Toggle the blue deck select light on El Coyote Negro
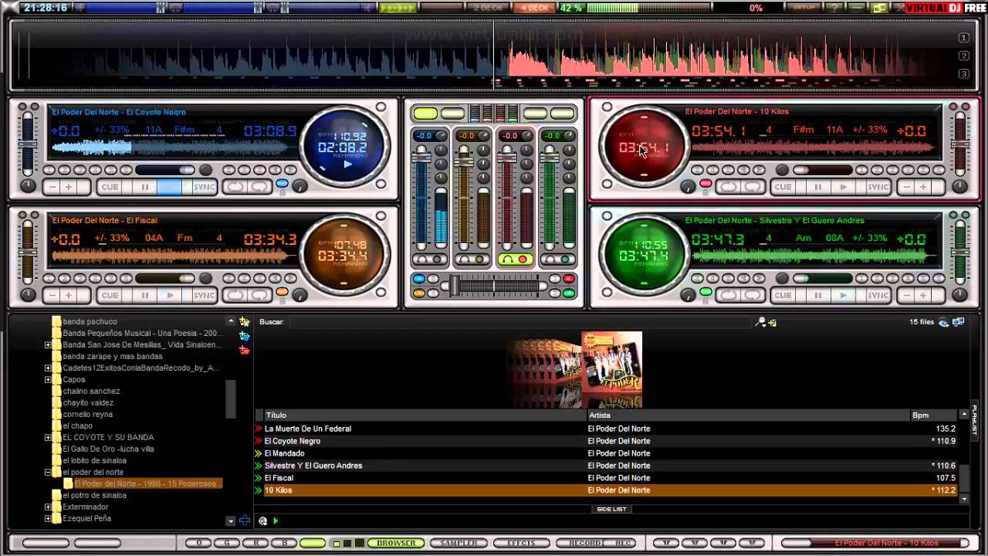This screenshot has height=556, width=988. point(282,184)
